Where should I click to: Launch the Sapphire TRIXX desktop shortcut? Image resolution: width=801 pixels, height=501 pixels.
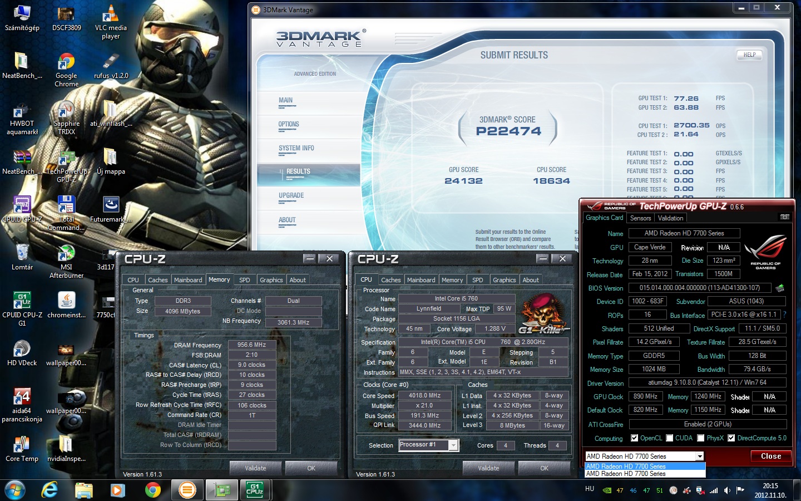pos(66,117)
